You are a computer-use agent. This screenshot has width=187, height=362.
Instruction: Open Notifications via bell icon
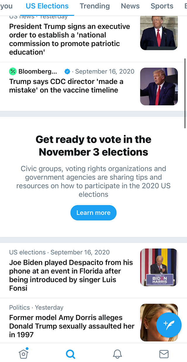117,353
